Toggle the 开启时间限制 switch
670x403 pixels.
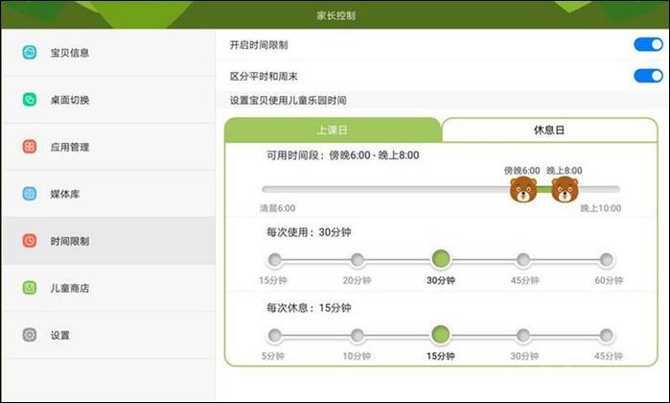(x=648, y=44)
